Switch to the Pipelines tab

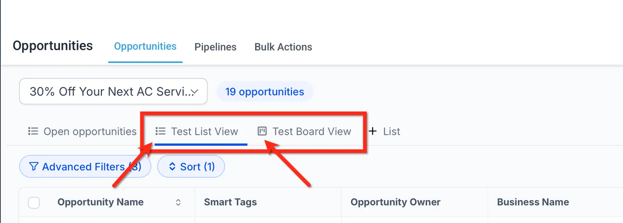pyautogui.click(x=215, y=47)
